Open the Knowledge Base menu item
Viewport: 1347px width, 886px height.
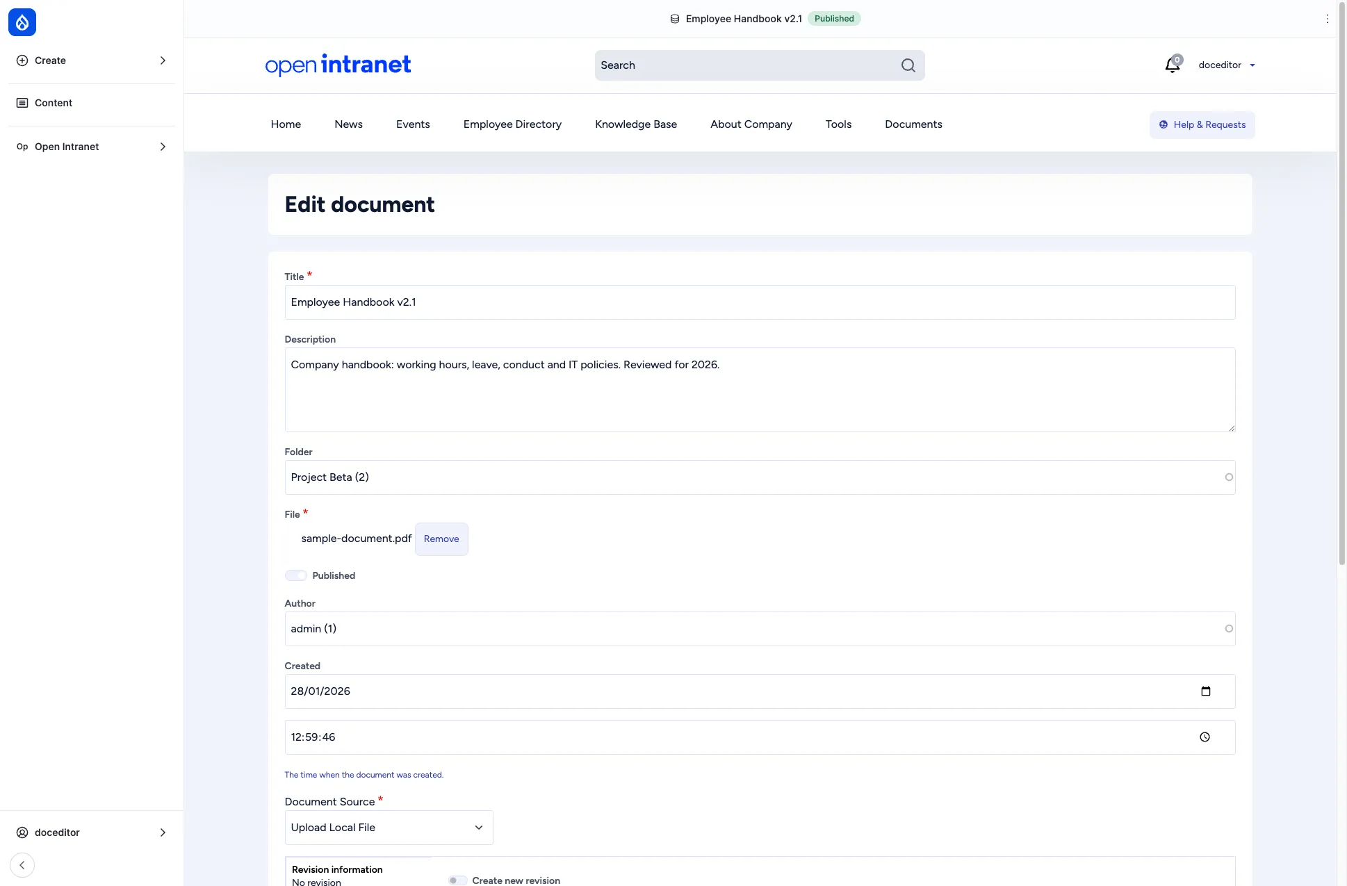[x=636, y=124]
